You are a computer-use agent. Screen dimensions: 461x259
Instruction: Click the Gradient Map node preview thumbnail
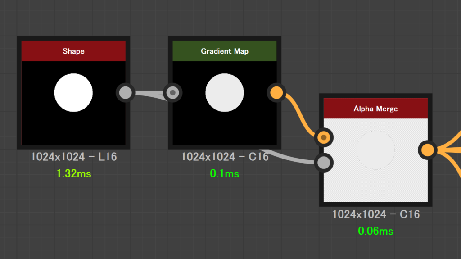point(224,93)
